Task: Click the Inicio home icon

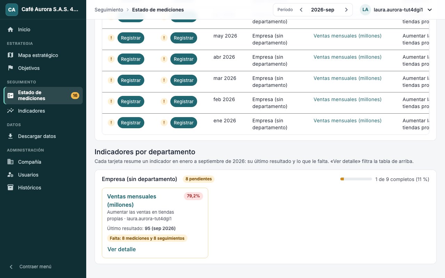Action: pyautogui.click(x=10, y=30)
